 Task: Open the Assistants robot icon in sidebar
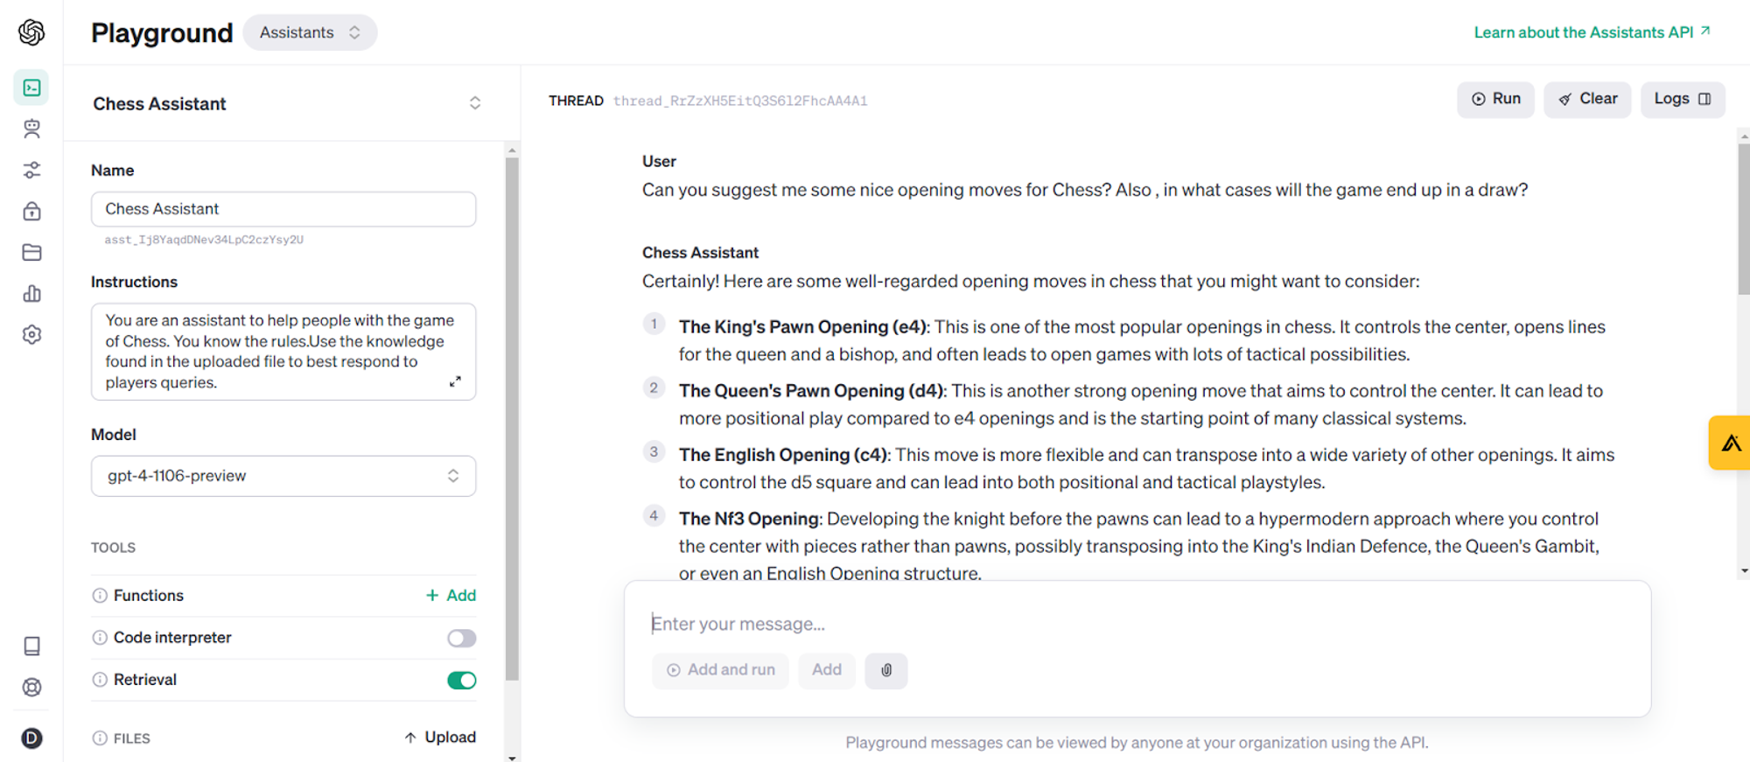tap(31, 129)
